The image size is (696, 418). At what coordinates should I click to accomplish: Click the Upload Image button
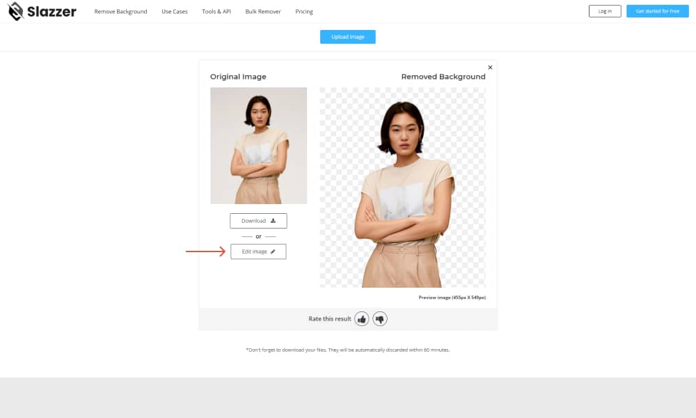point(347,37)
